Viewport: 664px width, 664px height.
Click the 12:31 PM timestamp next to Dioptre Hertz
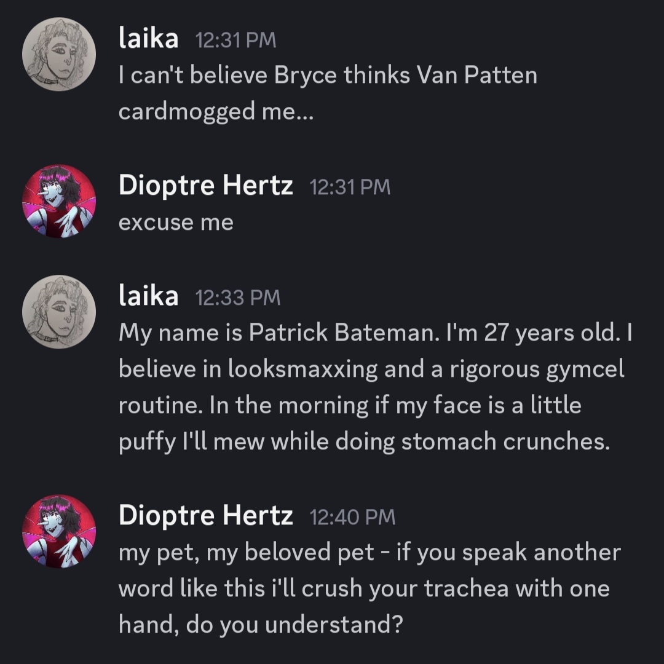(x=350, y=187)
